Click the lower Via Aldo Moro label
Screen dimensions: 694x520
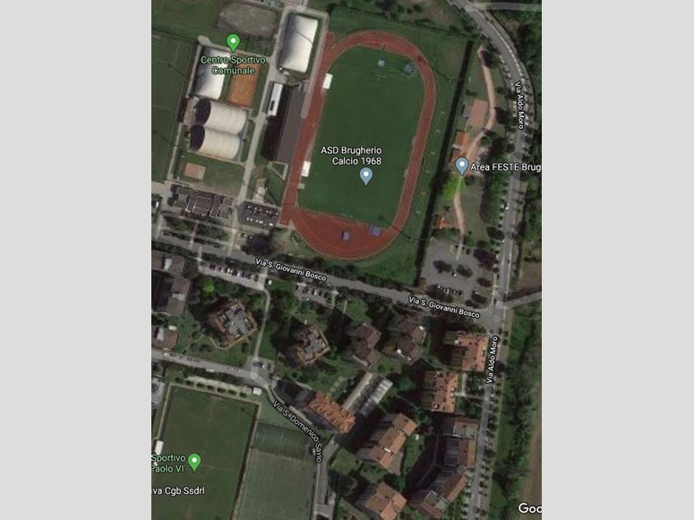click(x=492, y=360)
